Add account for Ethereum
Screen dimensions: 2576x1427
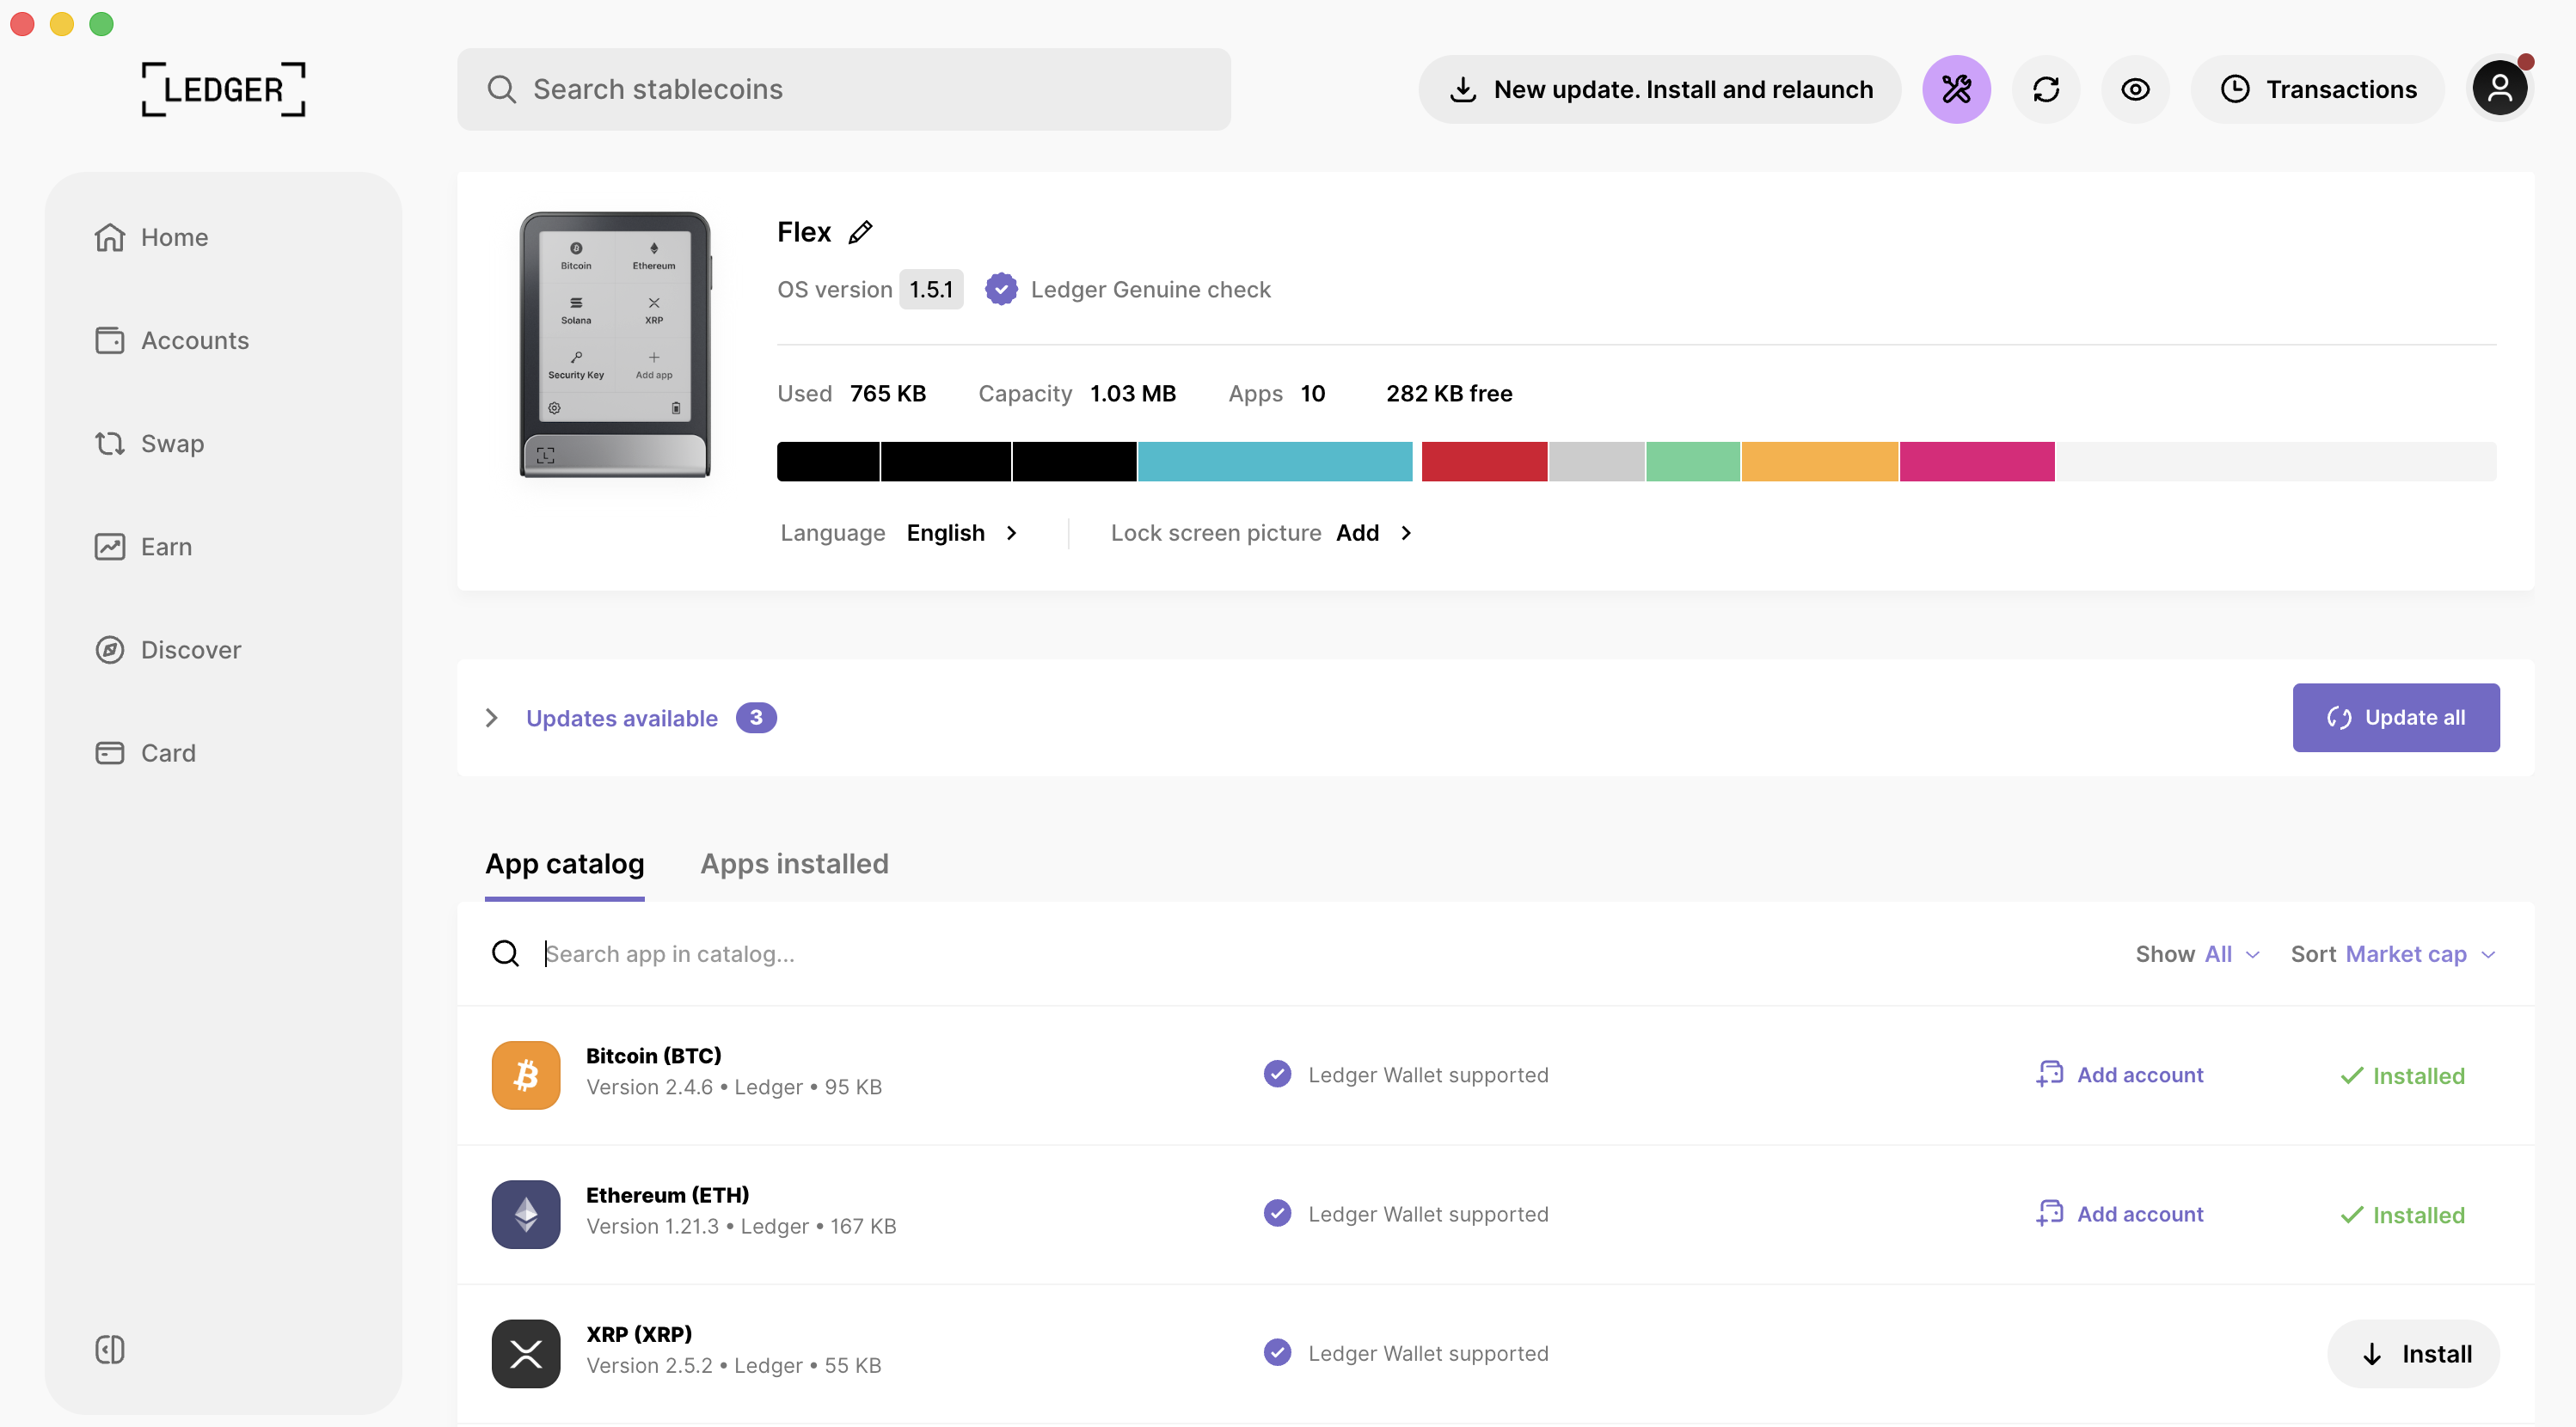pos(2119,1213)
